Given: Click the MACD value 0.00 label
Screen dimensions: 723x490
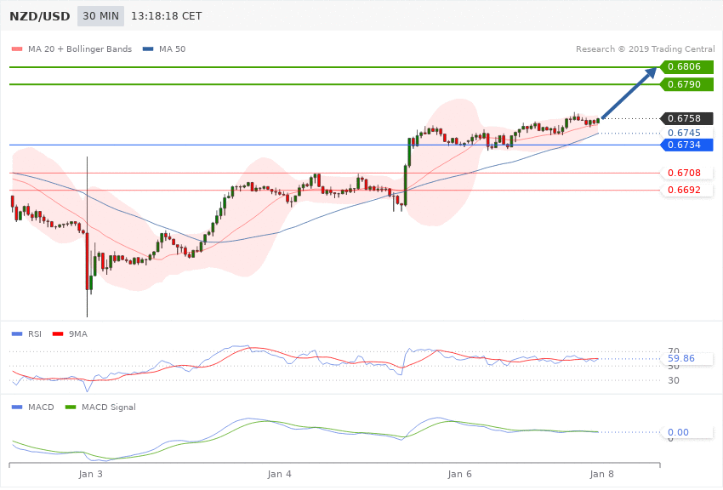Looking at the screenshot, I should pos(686,432).
